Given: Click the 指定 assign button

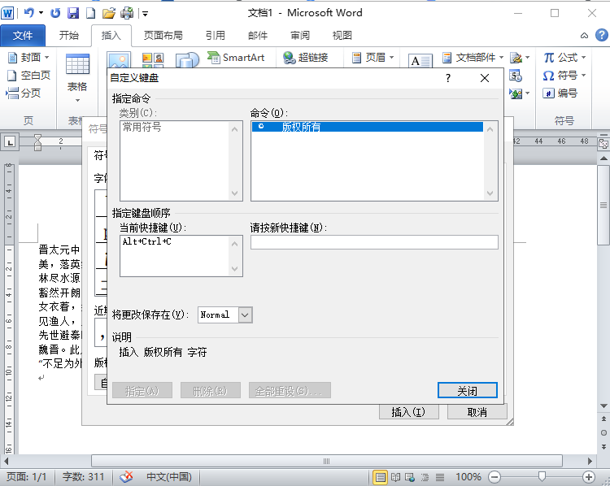Looking at the screenshot, I should [x=142, y=390].
